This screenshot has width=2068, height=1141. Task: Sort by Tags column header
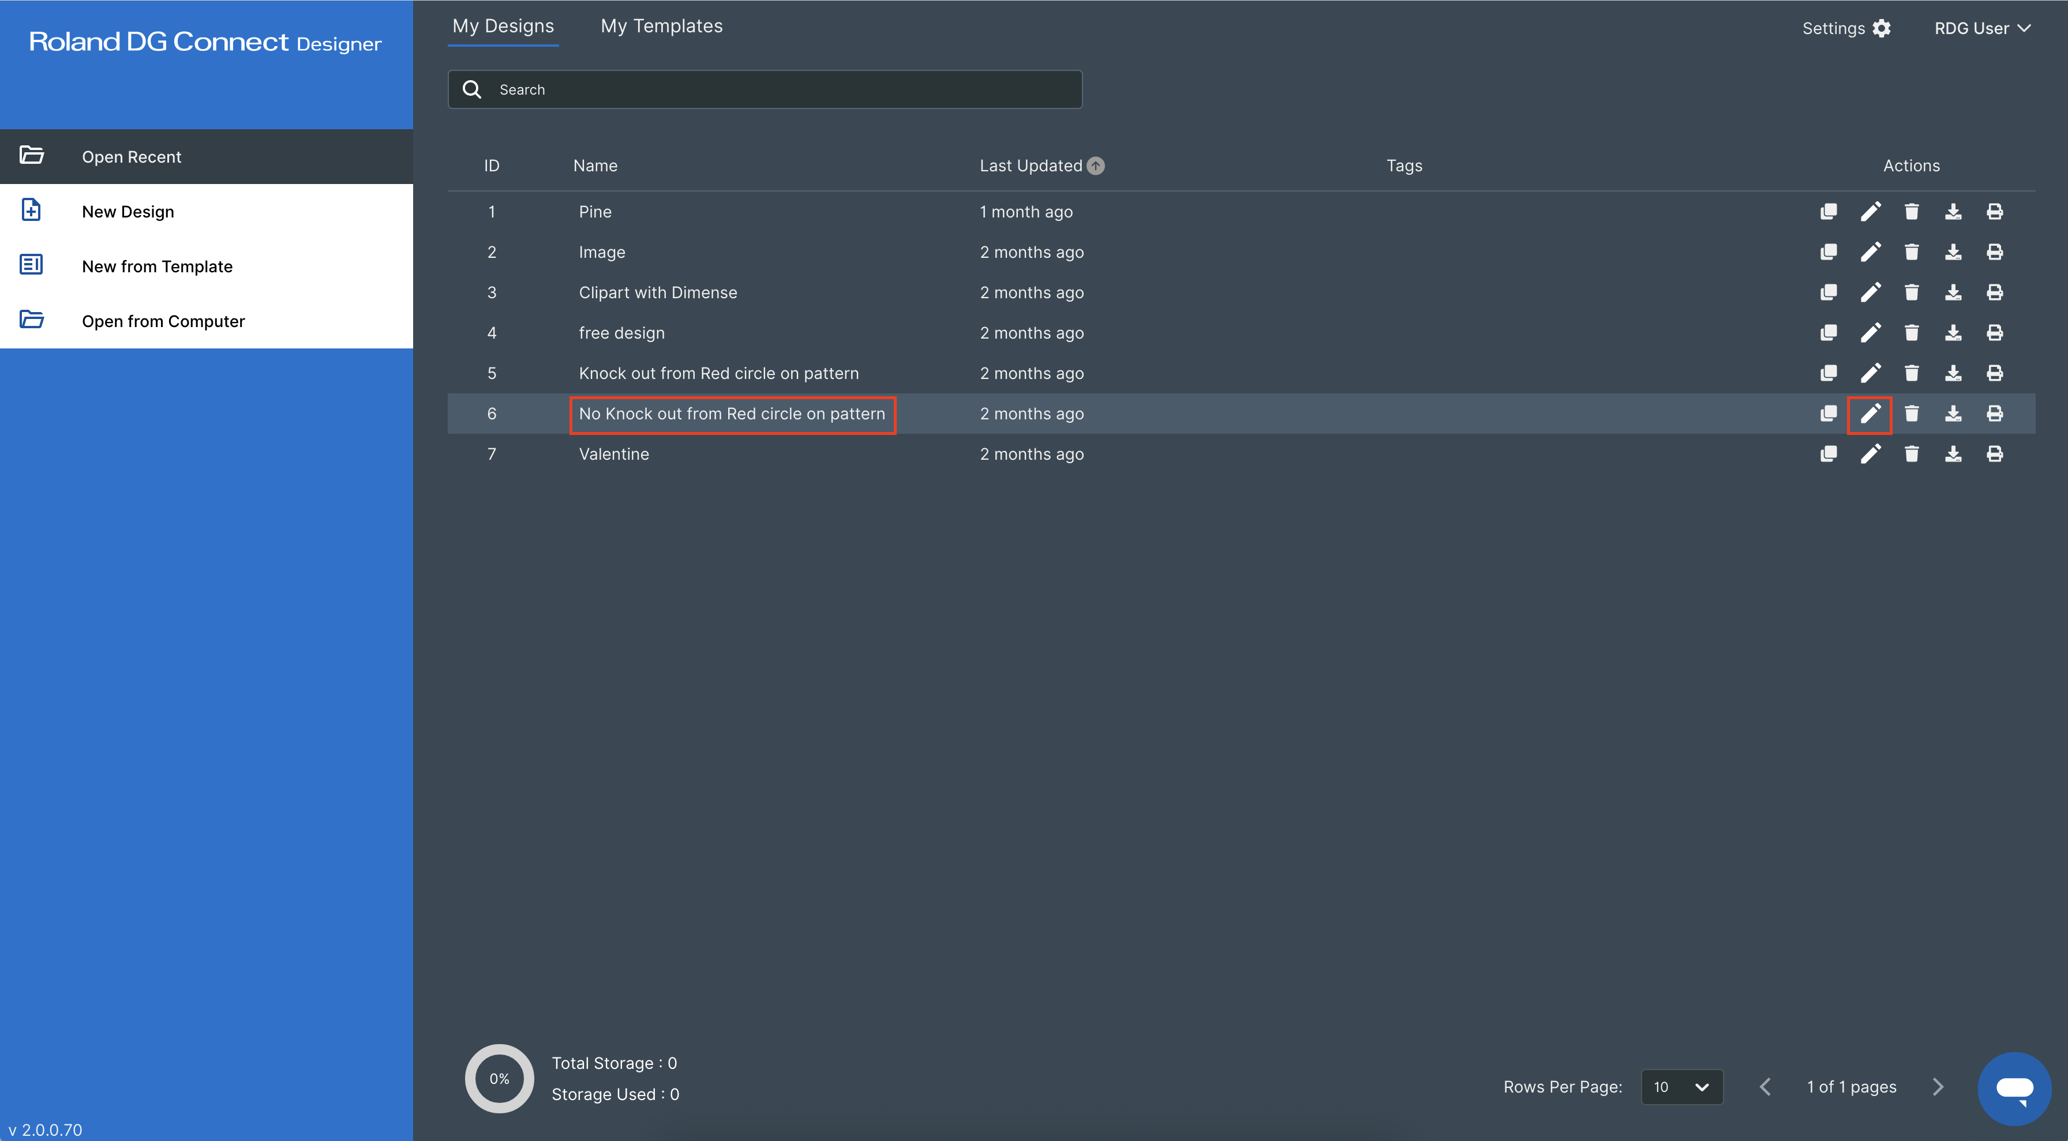coord(1404,166)
